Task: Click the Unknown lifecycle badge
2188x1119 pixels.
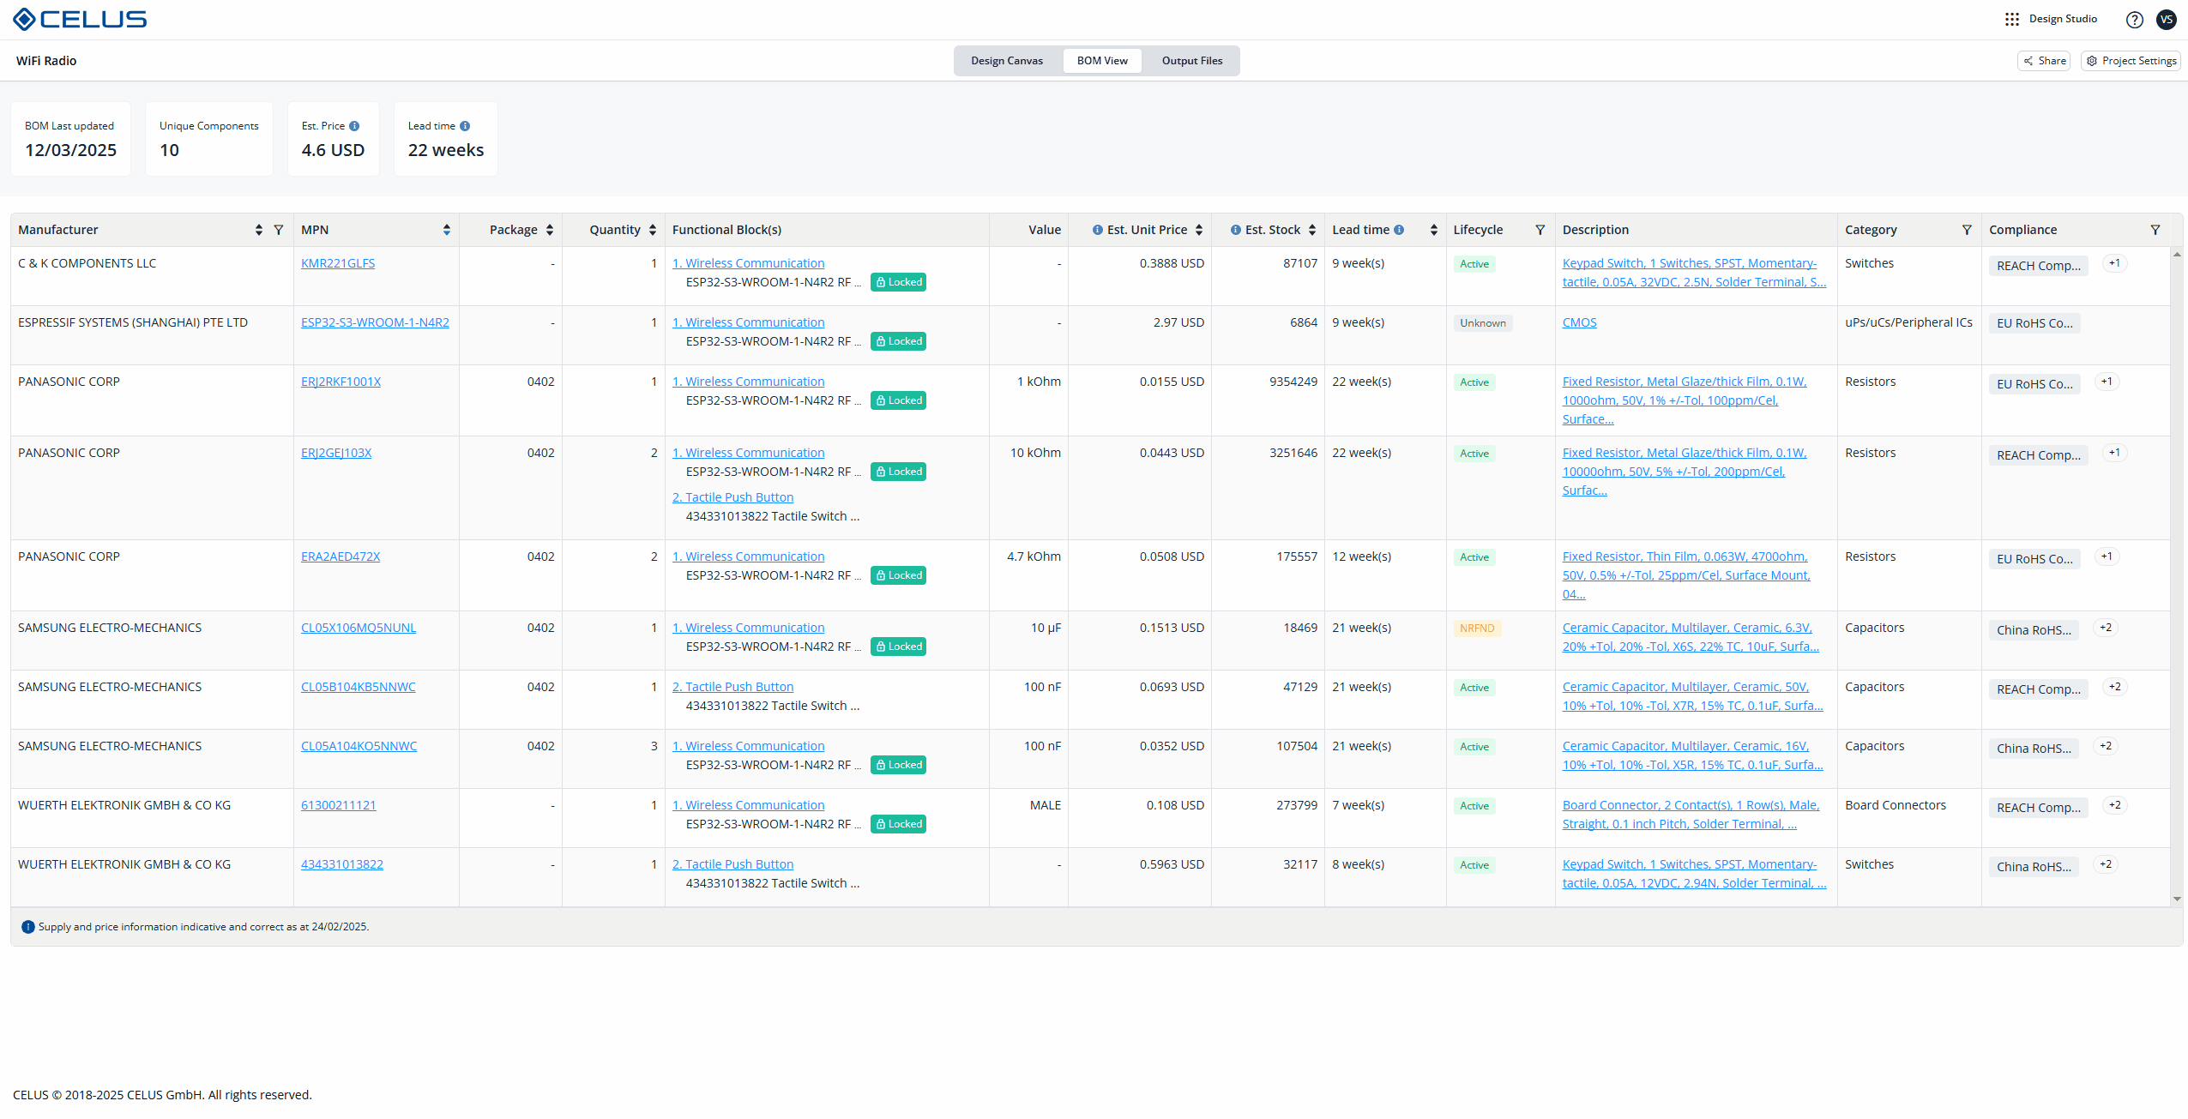Action: (1483, 323)
